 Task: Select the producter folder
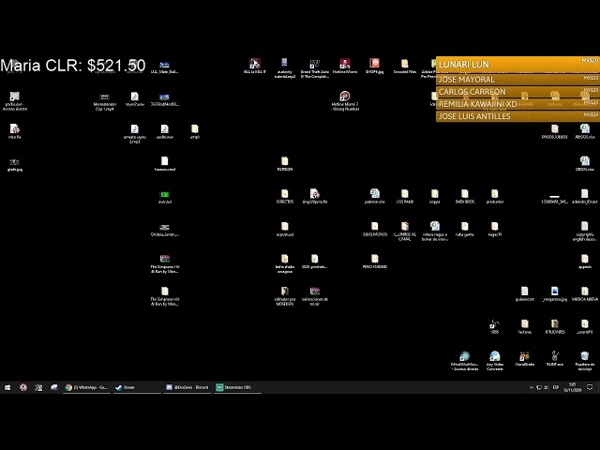(x=495, y=197)
